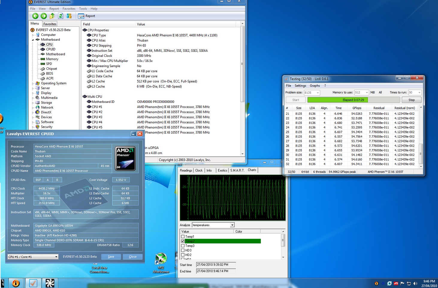The height and width of the screenshot is (288, 438).
Task: Open the fan program taskbar icon
Action: (50, 283)
